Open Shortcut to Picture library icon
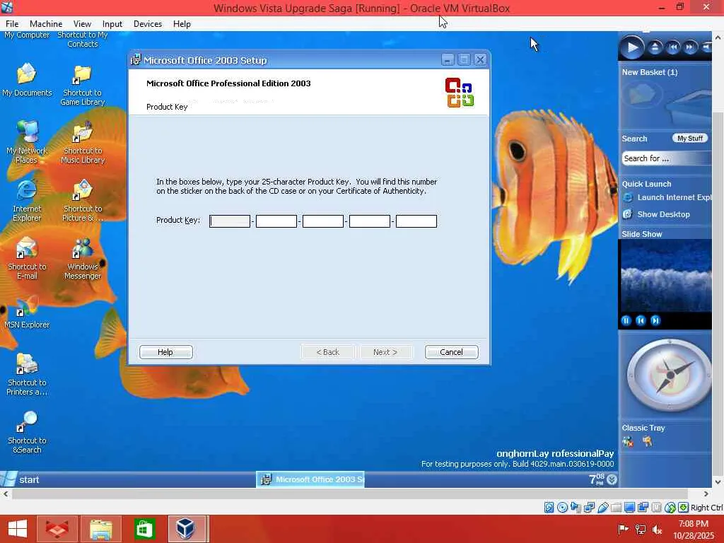Image resolution: width=724 pixels, height=543 pixels. 83,201
